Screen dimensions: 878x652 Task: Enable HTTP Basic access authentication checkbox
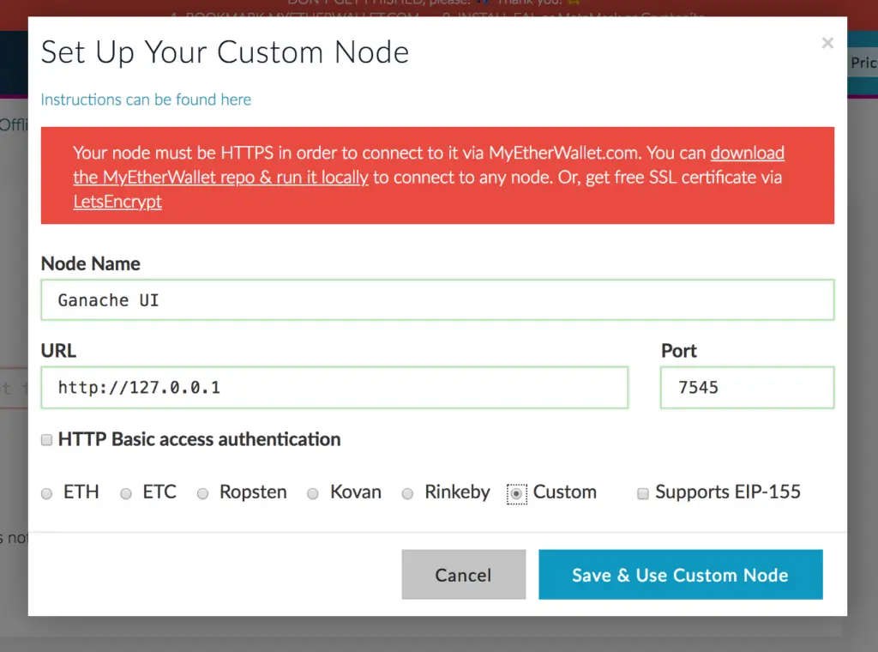[47, 440]
